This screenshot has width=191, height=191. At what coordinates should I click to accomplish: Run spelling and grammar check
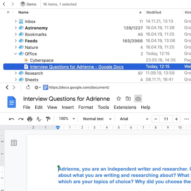click(39, 119)
